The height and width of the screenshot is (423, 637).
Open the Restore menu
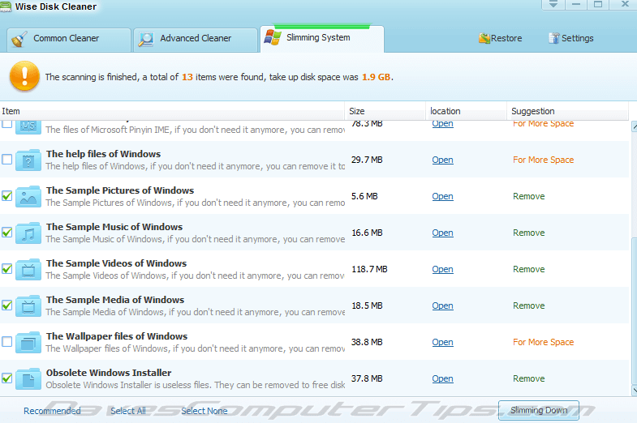point(500,38)
